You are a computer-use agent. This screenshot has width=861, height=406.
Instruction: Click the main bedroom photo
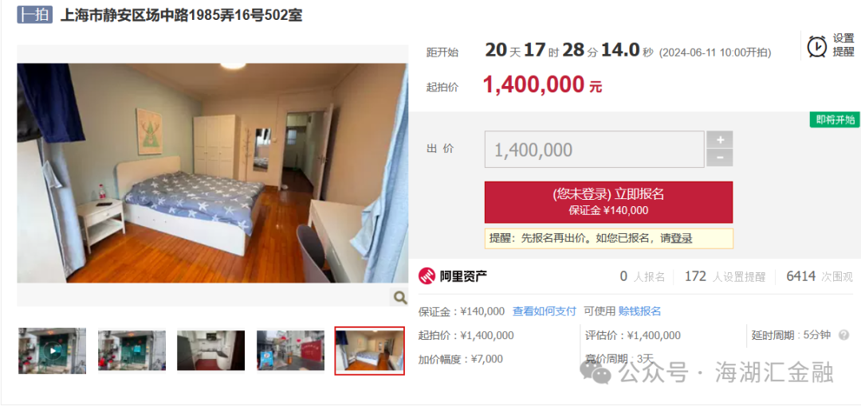click(x=213, y=173)
